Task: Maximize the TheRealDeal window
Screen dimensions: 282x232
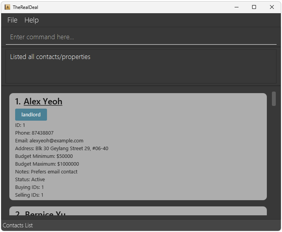Action: 254,7
